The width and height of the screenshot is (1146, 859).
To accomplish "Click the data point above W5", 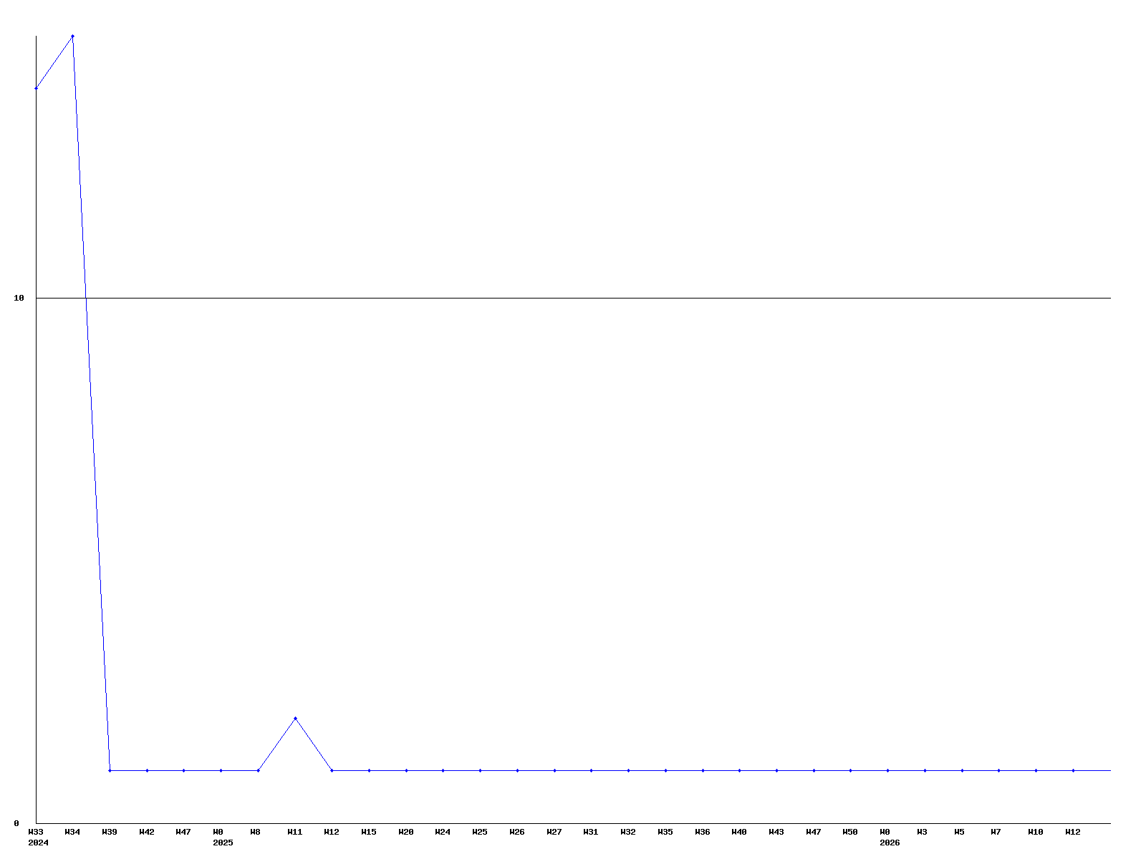I will [x=962, y=770].
